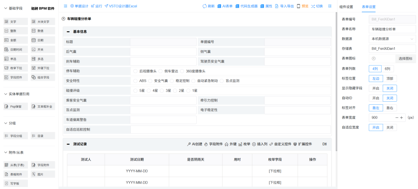Click the 预览 preview button
This screenshot has height=189, width=418.
303,6
